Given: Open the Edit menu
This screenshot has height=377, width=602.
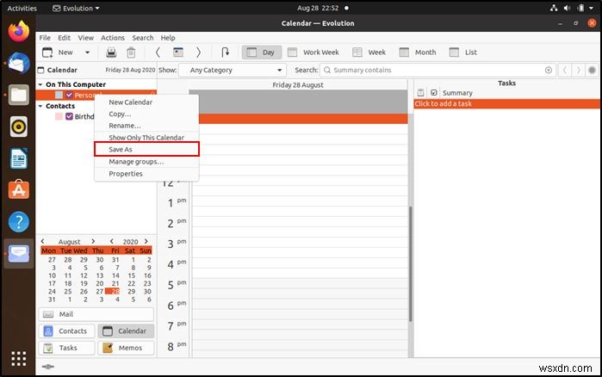Looking at the screenshot, I should point(64,38).
